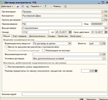Click the Срок действия date field 31.12.2017
Image resolution: width=108 pixels, height=100 pixels.
tap(98, 32)
